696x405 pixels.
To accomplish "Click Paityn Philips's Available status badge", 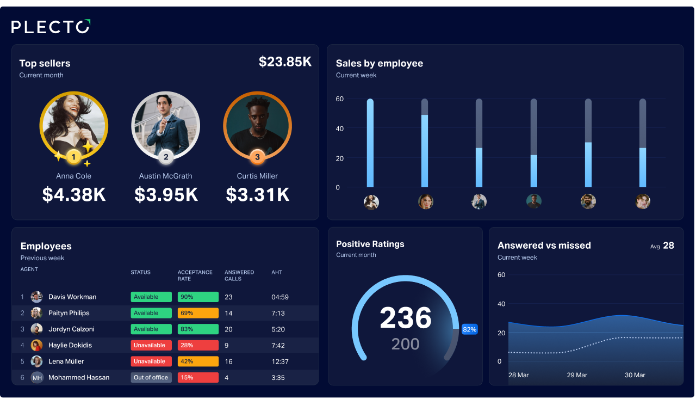I will coord(151,314).
